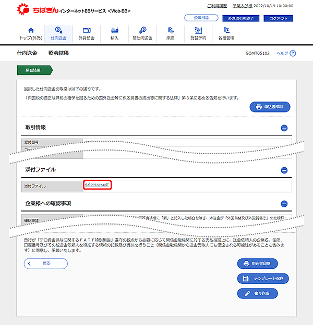The height and width of the screenshot is (325, 313).
Task: Open the 為替予約 menu
Action: point(198,34)
